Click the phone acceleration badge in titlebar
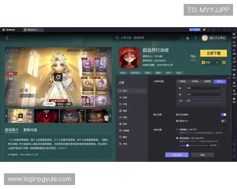The width and height of the screenshot is (237, 189). coord(195,30)
